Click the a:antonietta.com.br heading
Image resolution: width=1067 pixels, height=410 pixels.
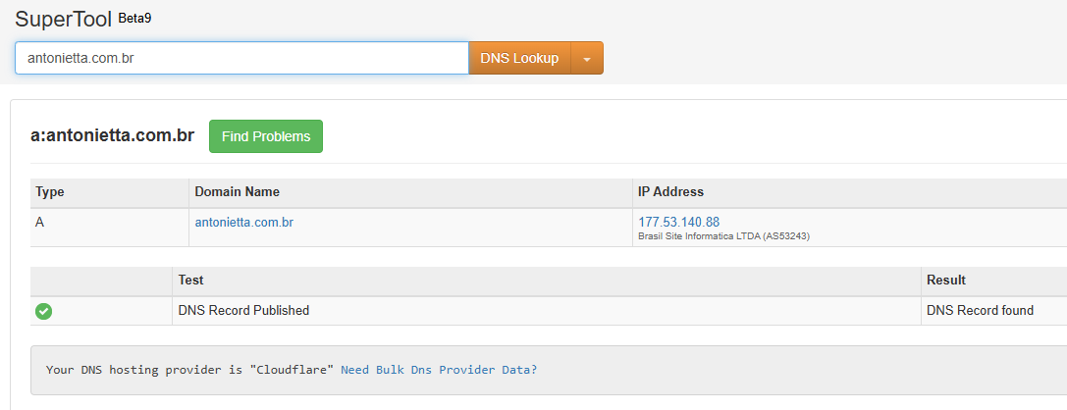(x=113, y=135)
